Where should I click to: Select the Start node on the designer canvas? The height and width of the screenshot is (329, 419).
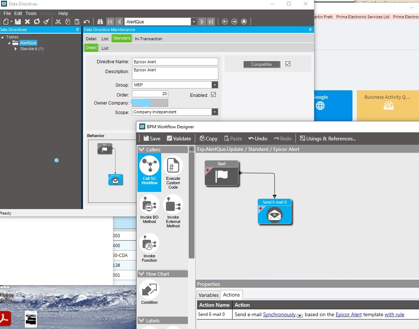click(x=222, y=173)
